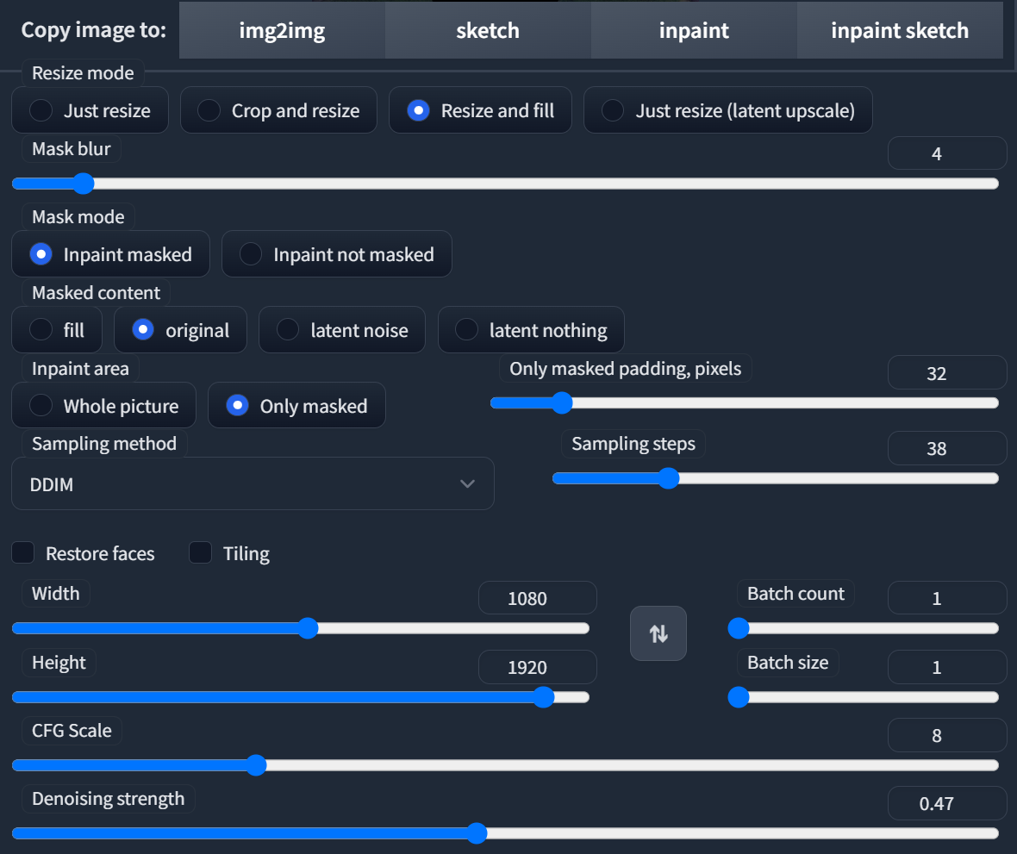The image size is (1017, 854).
Task: Copy image to img2img
Action: pyautogui.click(x=282, y=30)
